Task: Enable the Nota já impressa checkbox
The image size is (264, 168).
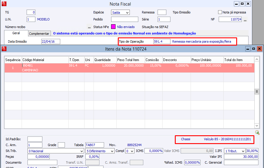Action: click(220, 12)
